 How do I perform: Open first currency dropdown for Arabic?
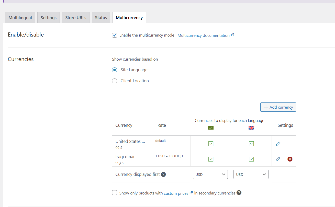210,174
